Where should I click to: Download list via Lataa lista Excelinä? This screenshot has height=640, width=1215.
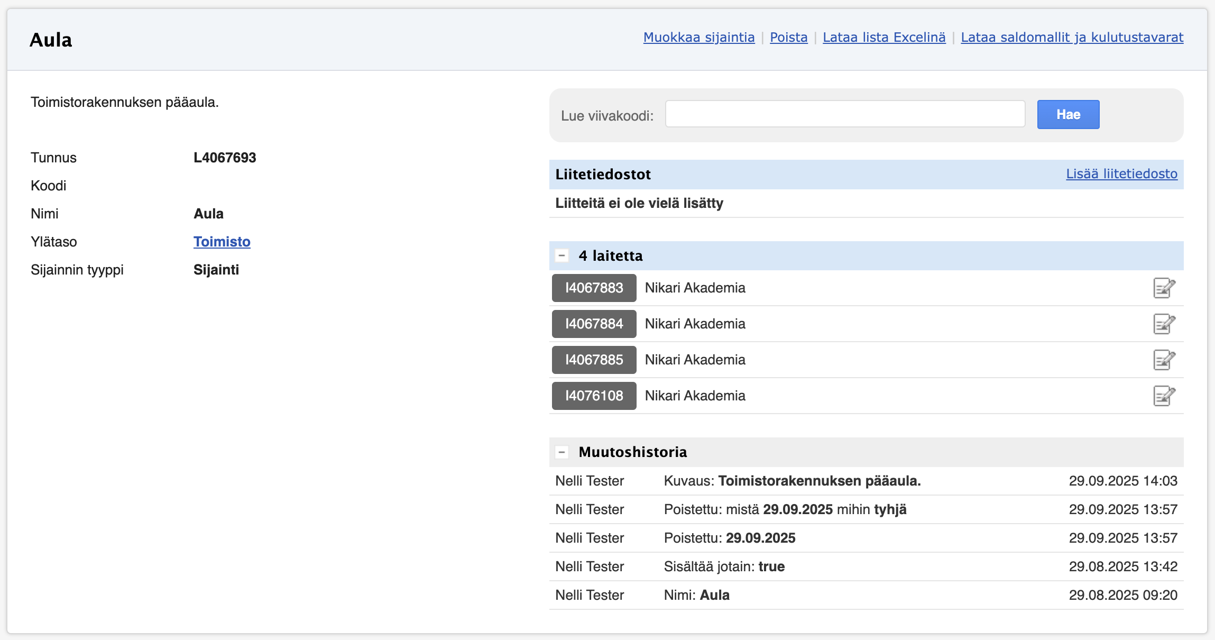[884, 38]
